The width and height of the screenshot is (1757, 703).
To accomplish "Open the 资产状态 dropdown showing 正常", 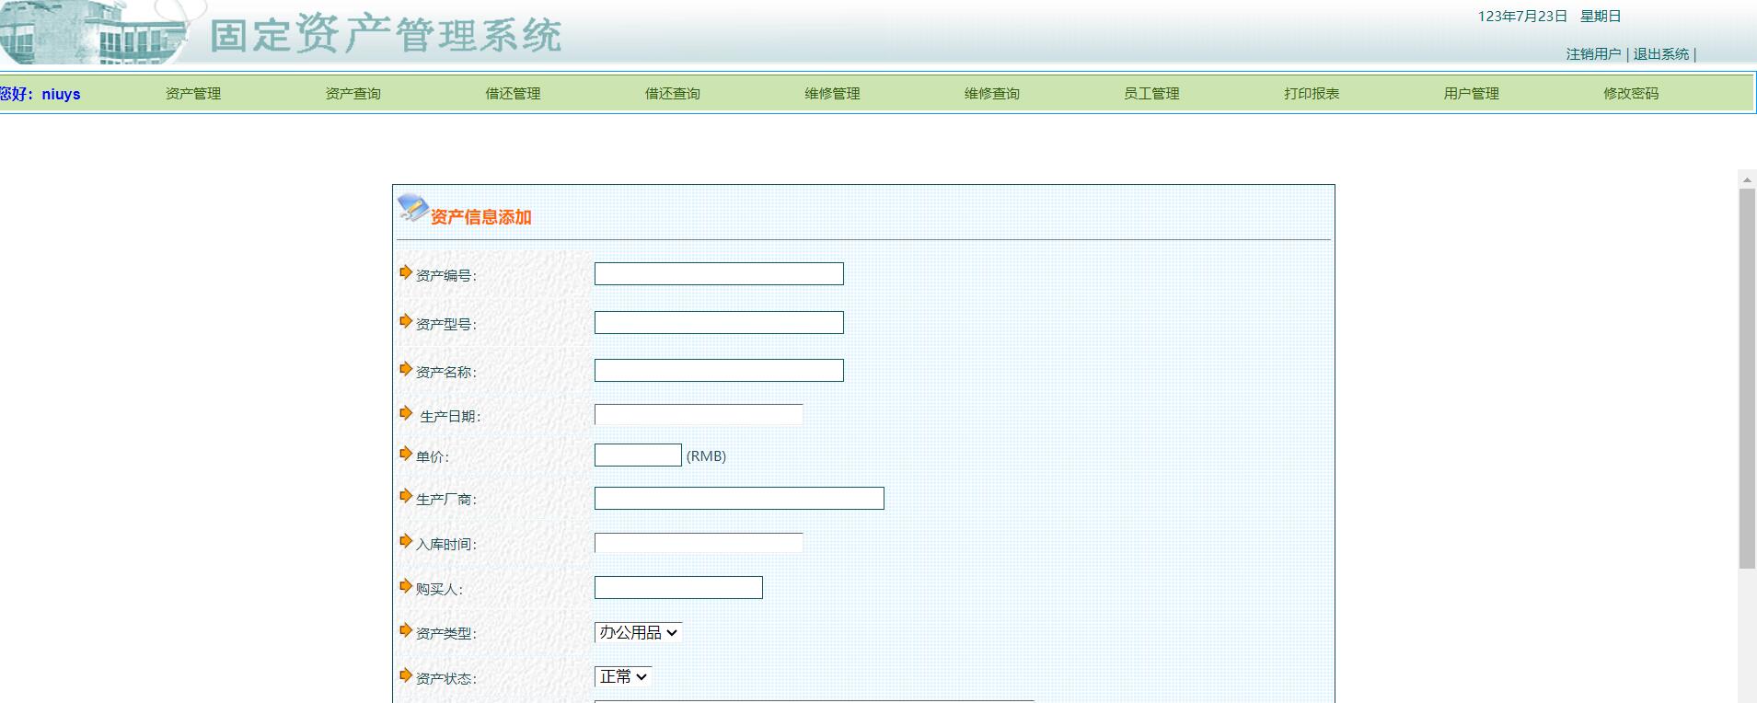I will coord(623,676).
